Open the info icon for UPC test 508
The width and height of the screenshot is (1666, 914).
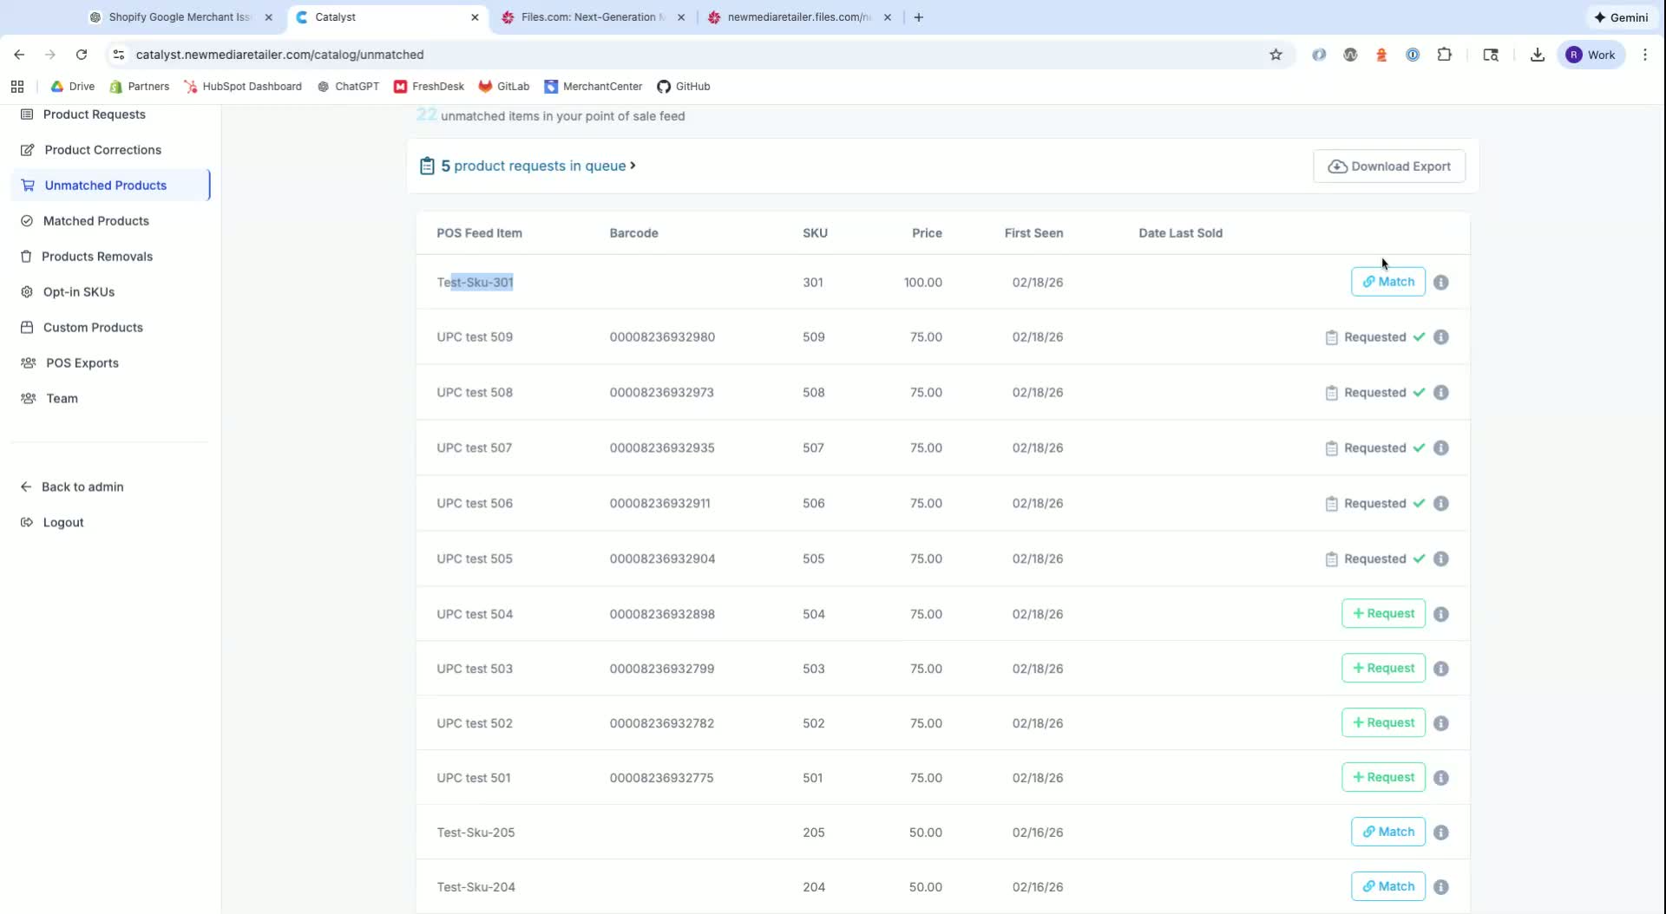pos(1440,393)
